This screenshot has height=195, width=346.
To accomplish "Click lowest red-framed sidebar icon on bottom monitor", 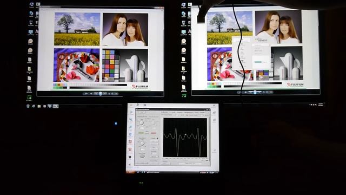I will click(x=130, y=149).
